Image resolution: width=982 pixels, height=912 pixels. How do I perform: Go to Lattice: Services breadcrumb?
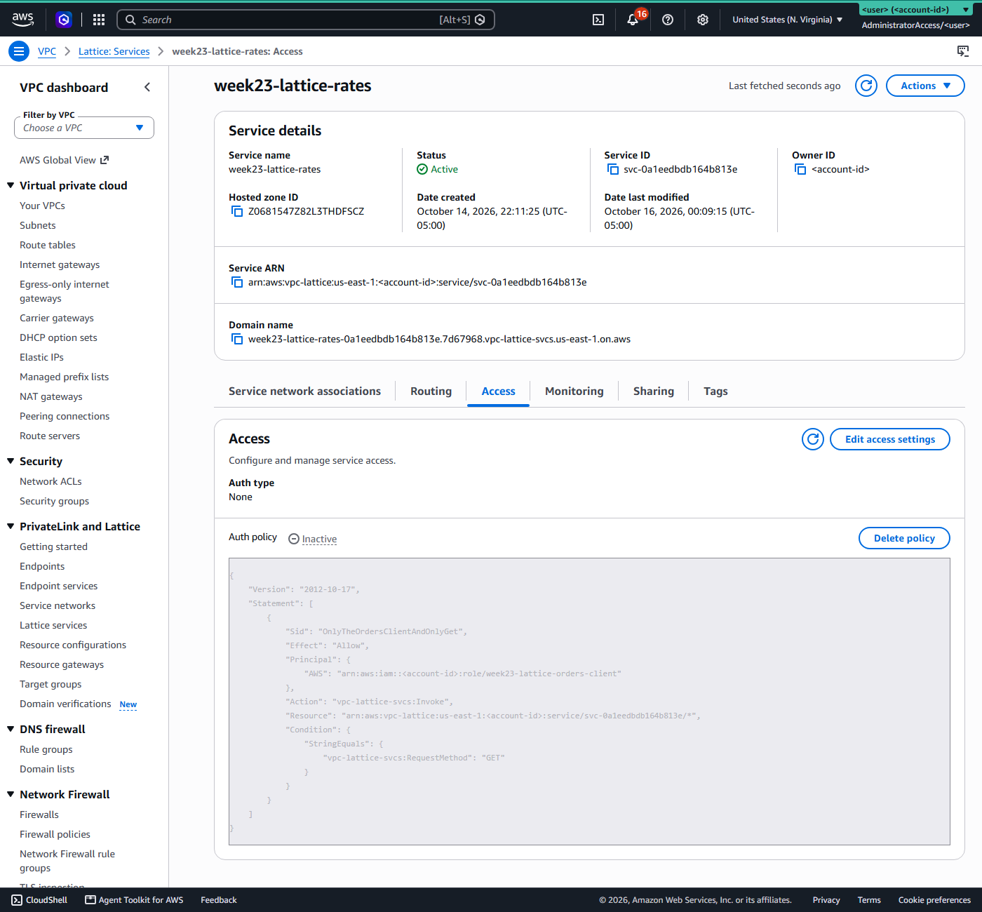click(x=114, y=51)
